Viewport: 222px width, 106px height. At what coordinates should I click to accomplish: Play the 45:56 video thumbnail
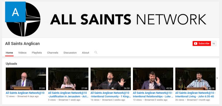[153, 79]
